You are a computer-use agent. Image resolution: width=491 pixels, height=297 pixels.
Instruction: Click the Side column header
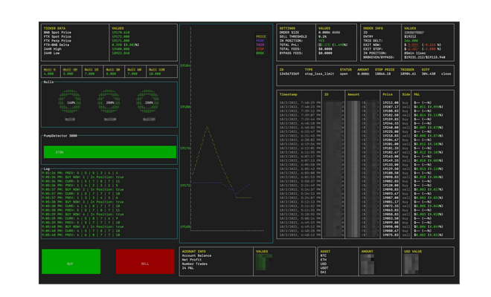(x=406, y=94)
